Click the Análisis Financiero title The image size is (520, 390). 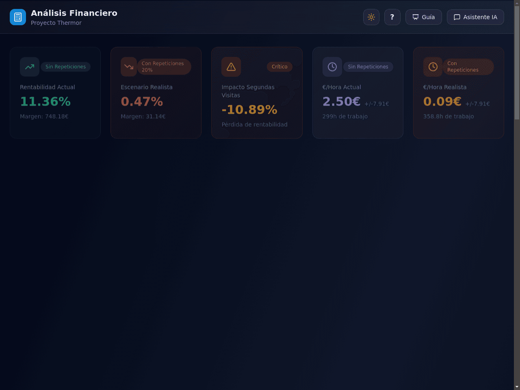click(74, 13)
